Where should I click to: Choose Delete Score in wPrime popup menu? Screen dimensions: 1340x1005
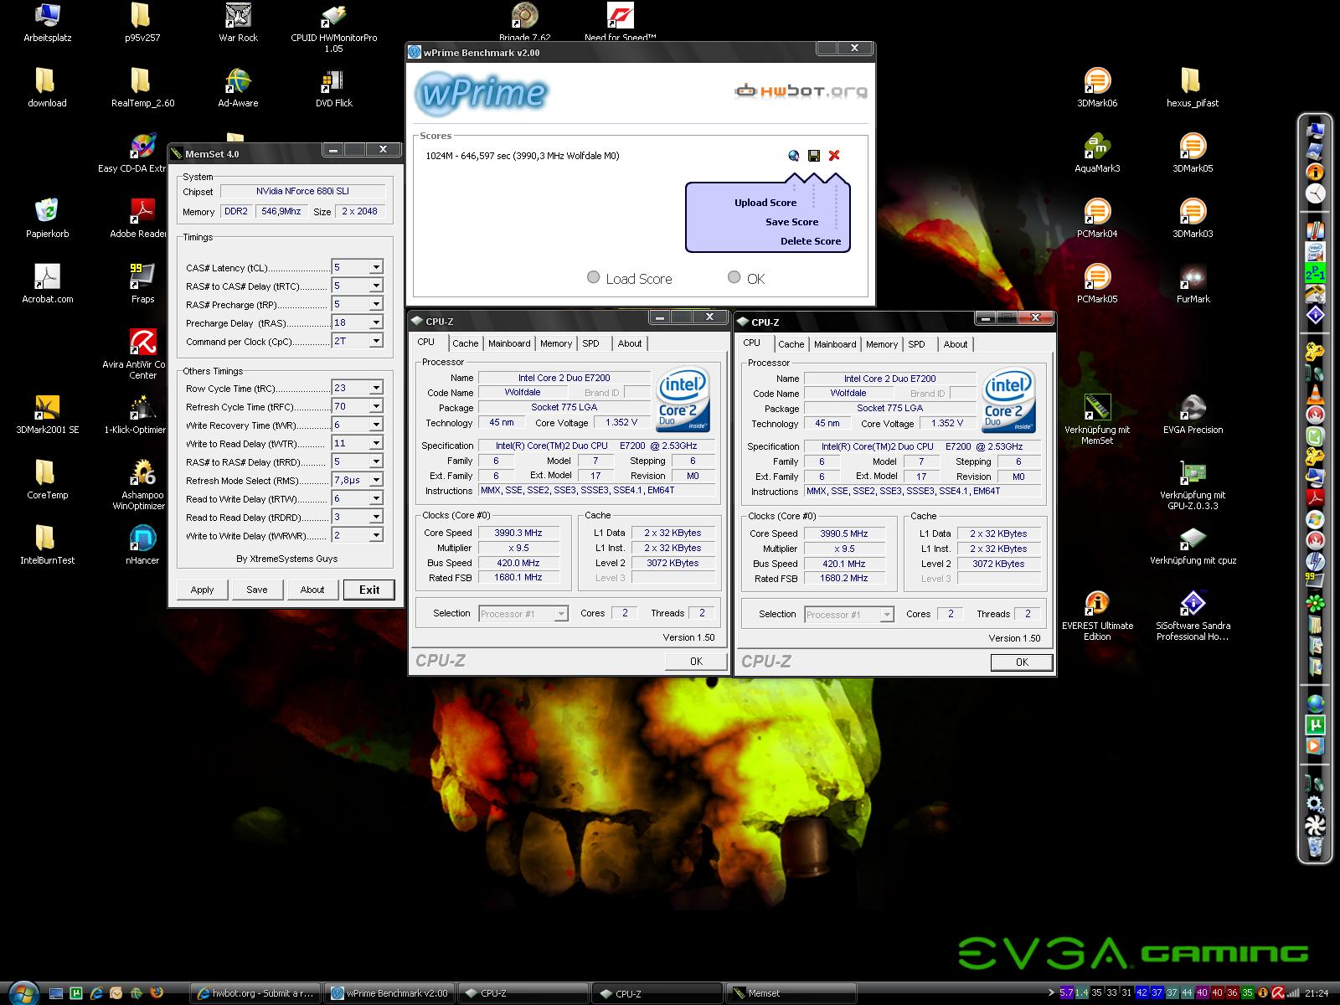(810, 241)
